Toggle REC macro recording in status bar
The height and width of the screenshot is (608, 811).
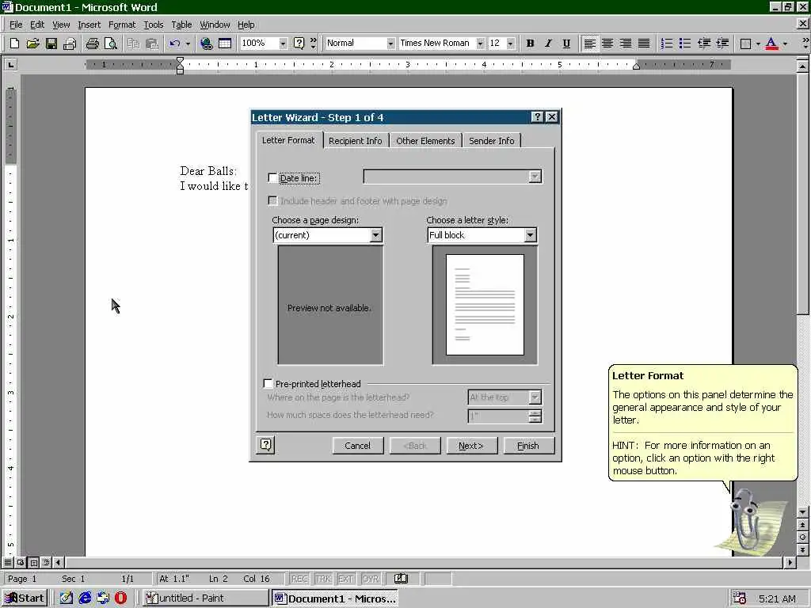click(299, 579)
